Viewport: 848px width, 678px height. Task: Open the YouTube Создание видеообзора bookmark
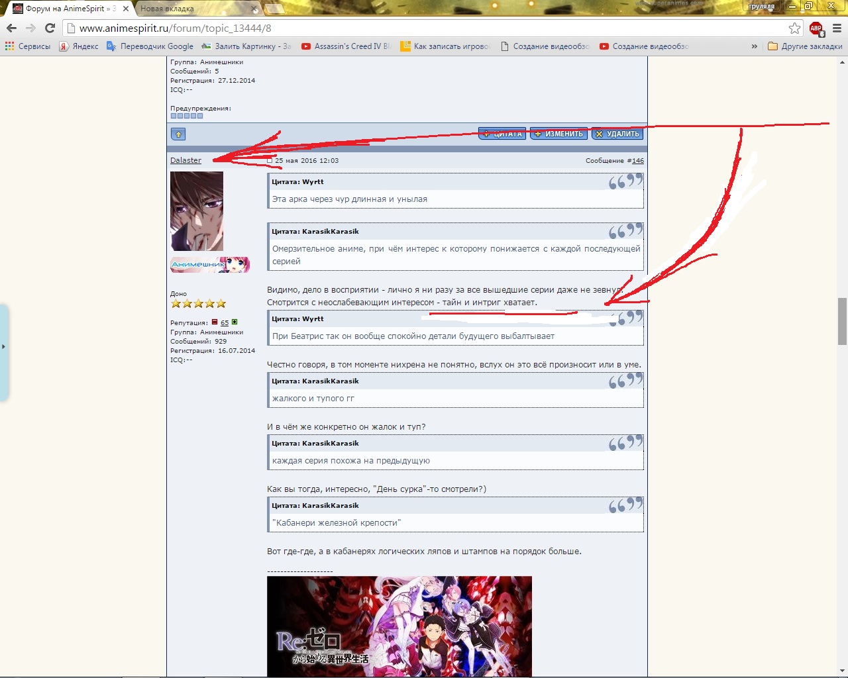click(644, 46)
